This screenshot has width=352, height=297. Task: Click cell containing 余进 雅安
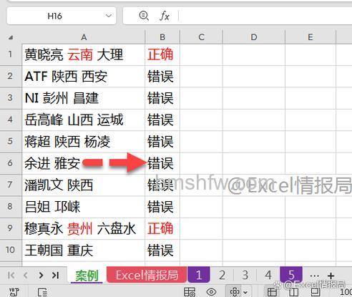pos(84,163)
